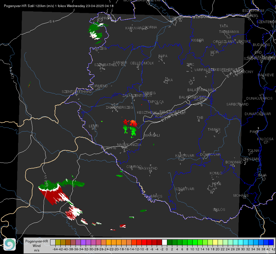
Task: Click the swirl radar logo icon
Action: (10, 244)
